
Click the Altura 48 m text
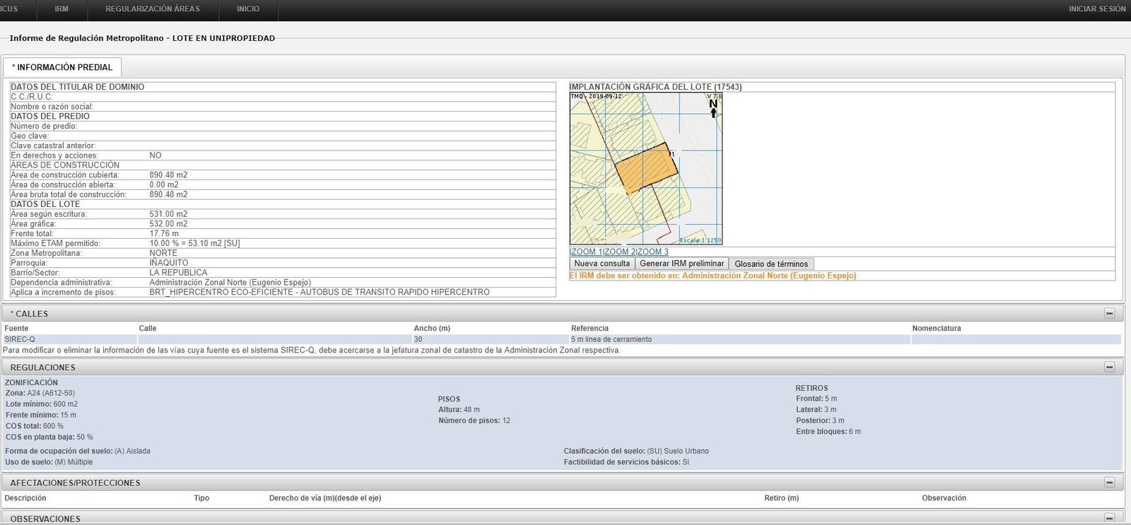[459, 409]
